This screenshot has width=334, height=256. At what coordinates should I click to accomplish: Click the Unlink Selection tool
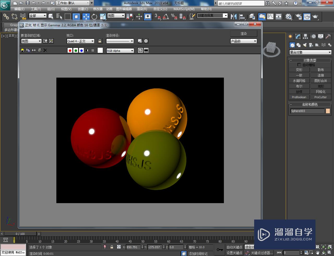[14, 16]
